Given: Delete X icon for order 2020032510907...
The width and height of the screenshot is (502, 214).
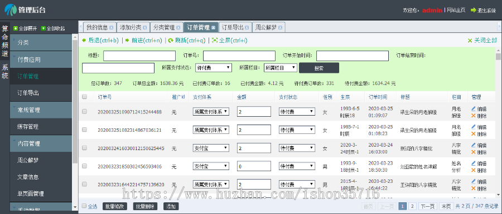Looking at the screenshot, I should click(474, 116).
